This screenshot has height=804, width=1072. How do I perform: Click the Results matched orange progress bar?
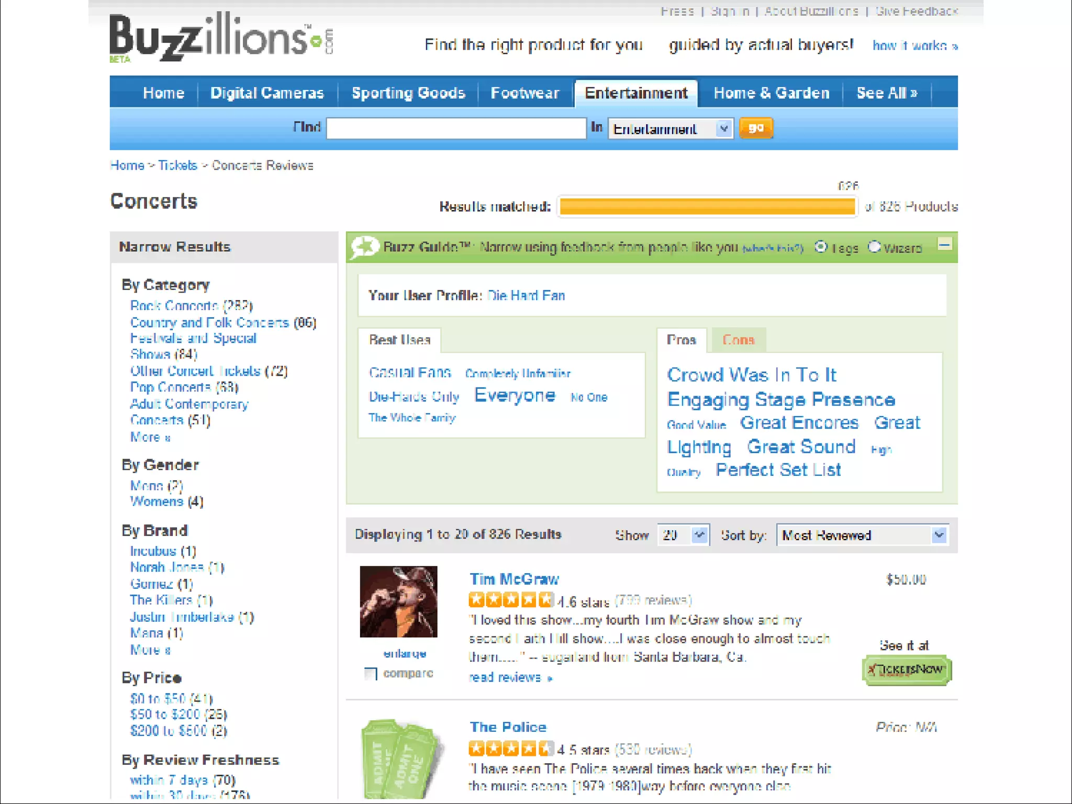(707, 207)
